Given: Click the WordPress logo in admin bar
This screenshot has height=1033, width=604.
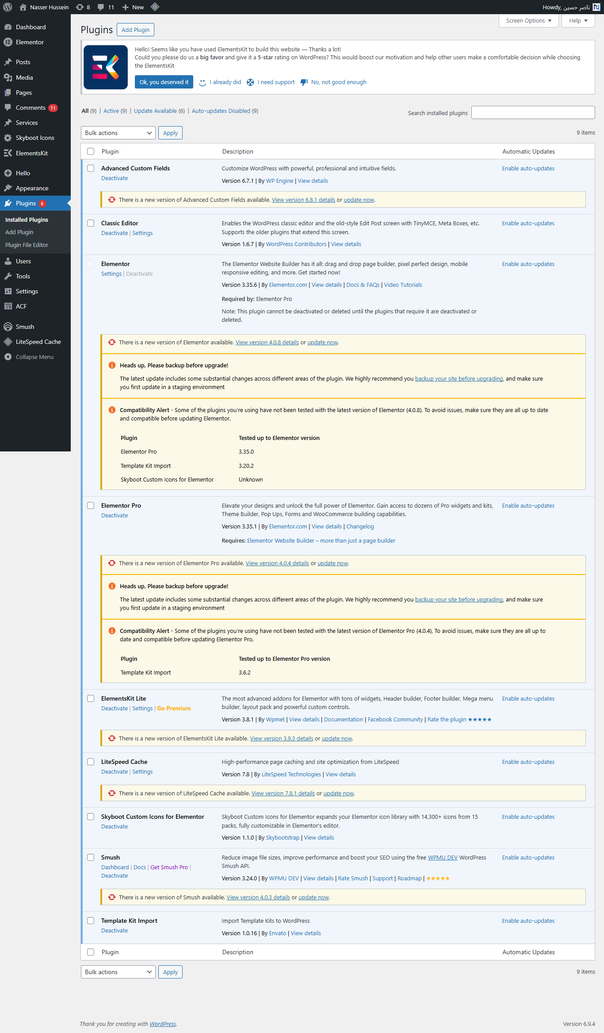Looking at the screenshot, I should (8, 7).
